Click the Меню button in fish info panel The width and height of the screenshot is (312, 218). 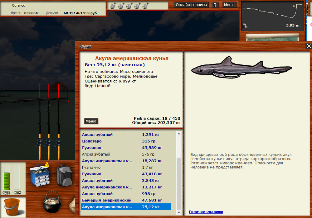click(91, 121)
